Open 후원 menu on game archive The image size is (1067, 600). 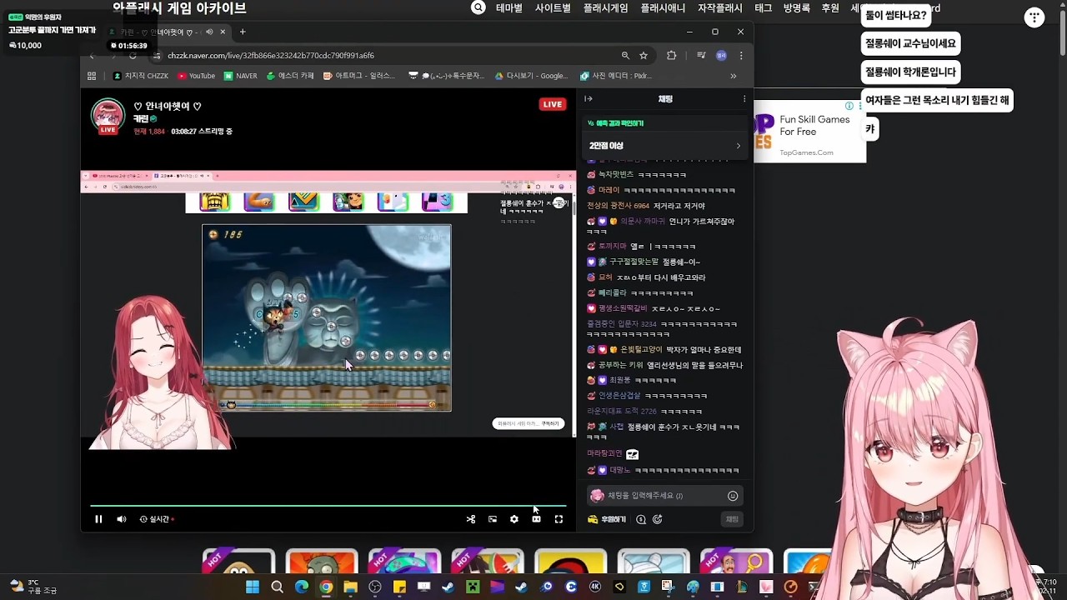pos(830,7)
